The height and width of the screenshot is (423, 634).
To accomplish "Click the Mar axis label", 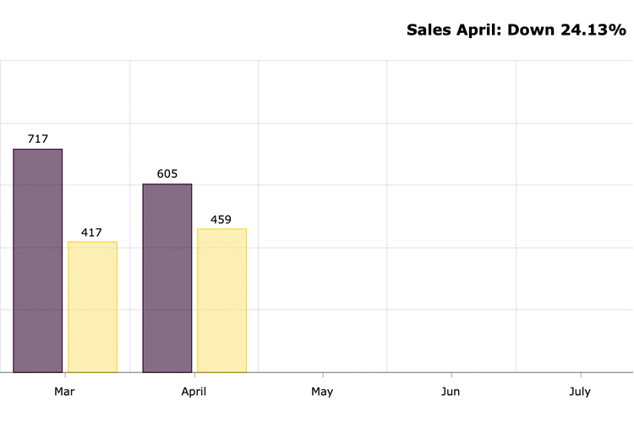I will [x=64, y=392].
